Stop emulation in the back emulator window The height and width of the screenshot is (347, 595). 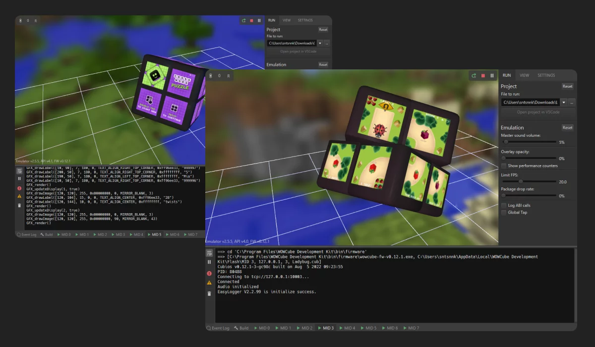click(251, 21)
